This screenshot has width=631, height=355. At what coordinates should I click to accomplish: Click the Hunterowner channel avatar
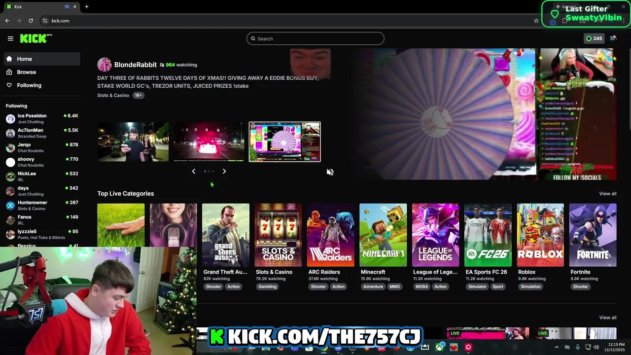click(x=10, y=205)
